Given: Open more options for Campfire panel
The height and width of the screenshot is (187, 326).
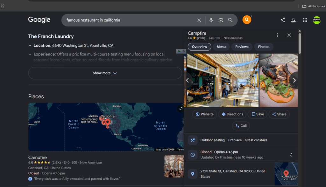Looking at the screenshot, I should pyautogui.click(x=277, y=35).
